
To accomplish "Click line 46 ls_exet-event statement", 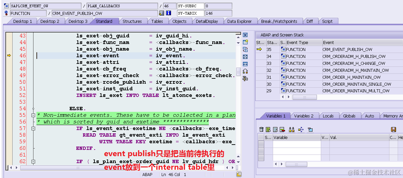I will click(131, 56).
